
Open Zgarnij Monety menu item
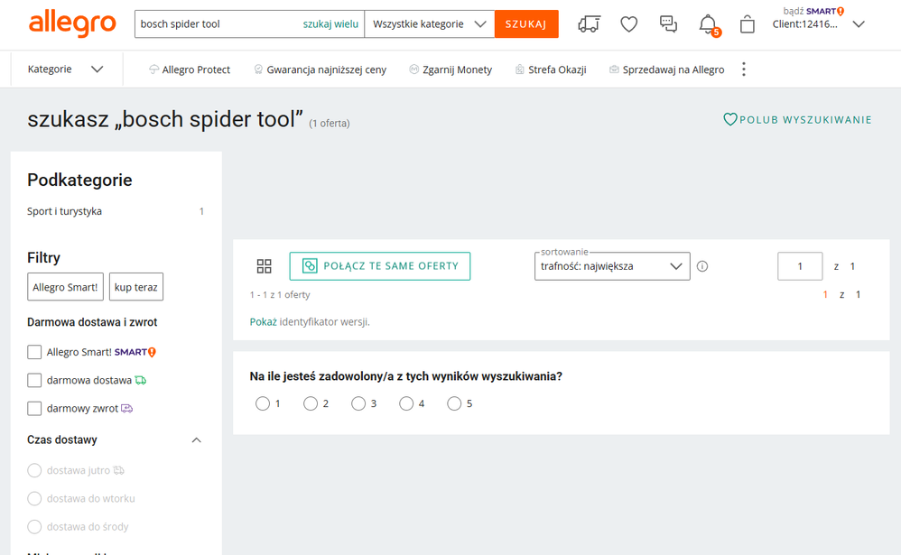(458, 69)
